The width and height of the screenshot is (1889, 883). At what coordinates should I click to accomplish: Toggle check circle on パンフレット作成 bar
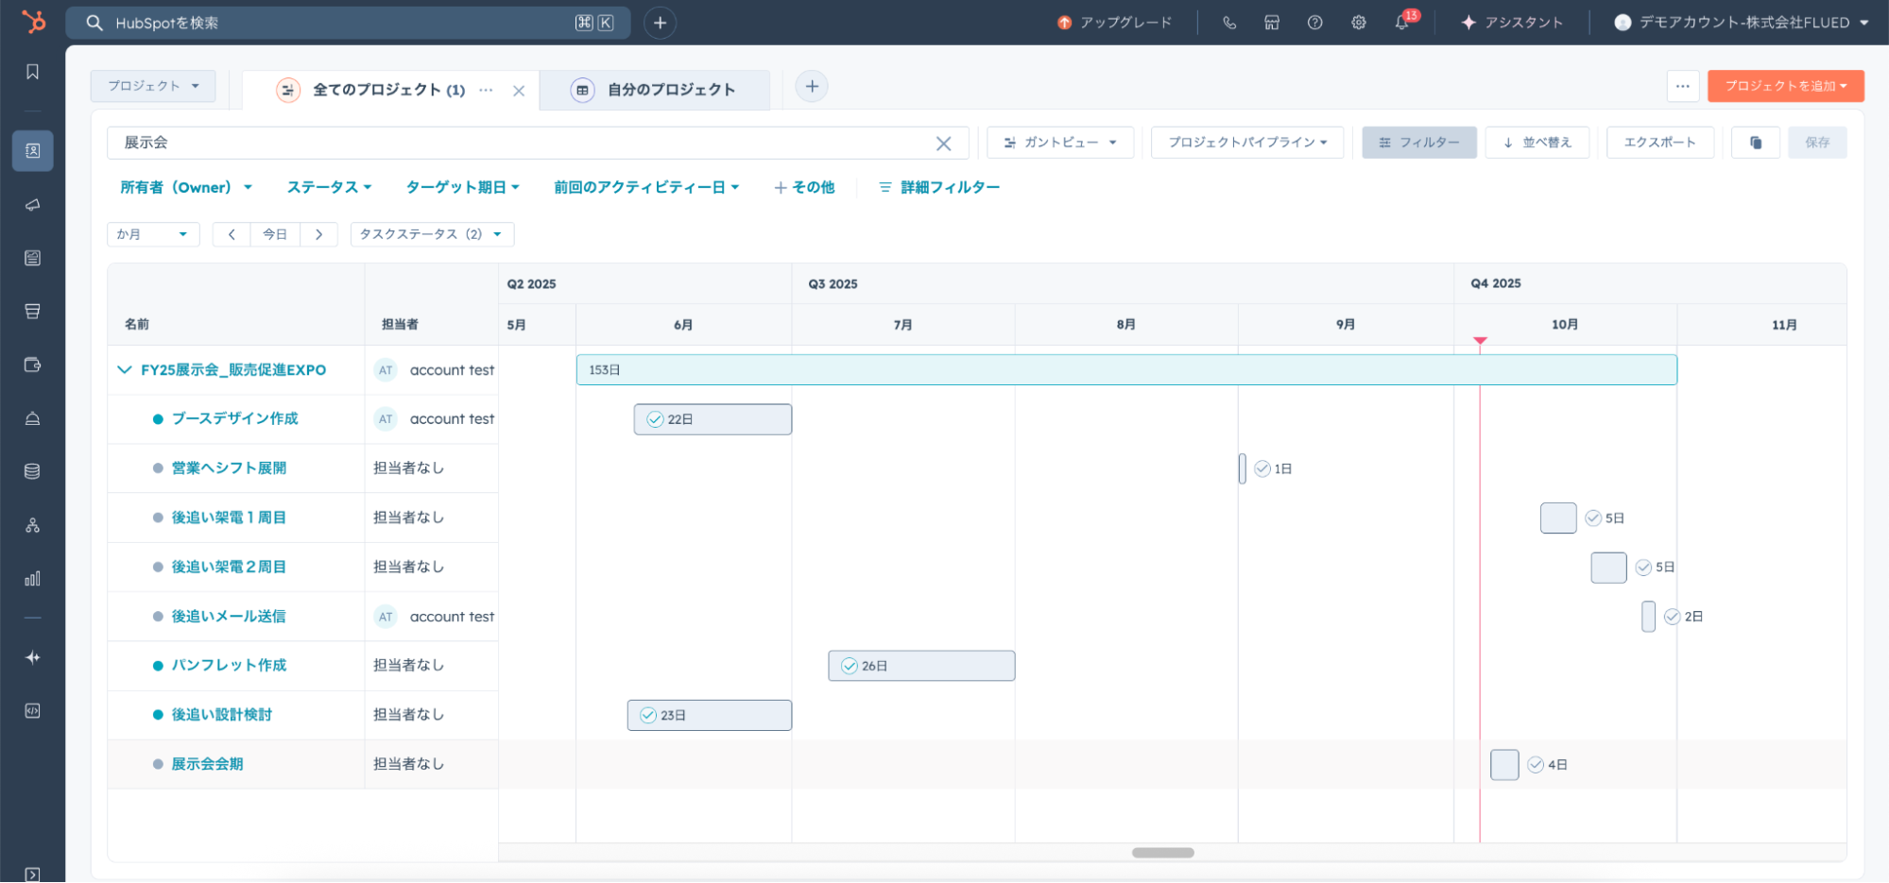pos(849,666)
